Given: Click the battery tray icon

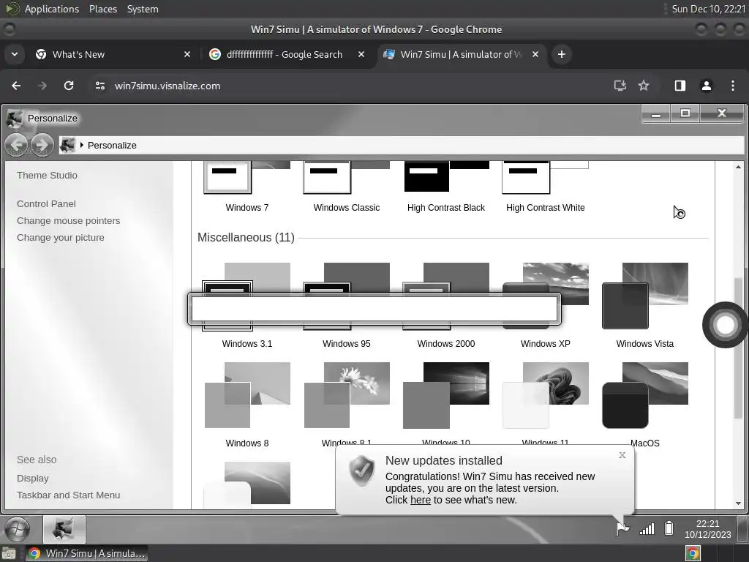Looking at the screenshot, I should [x=669, y=528].
